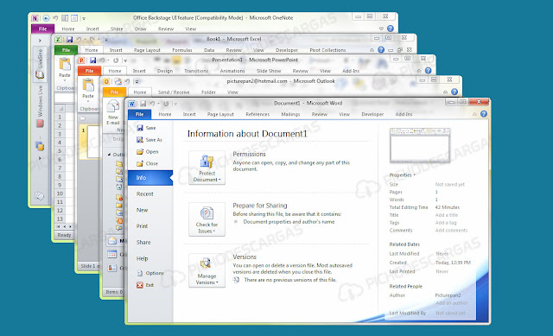Open PowerPoint's Design tab
Image resolution: width=553 pixels, height=336 pixels.
pos(165,71)
